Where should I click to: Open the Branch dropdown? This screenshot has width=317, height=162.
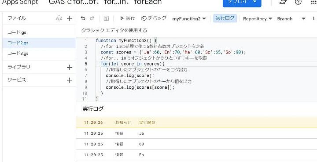click(x=285, y=19)
